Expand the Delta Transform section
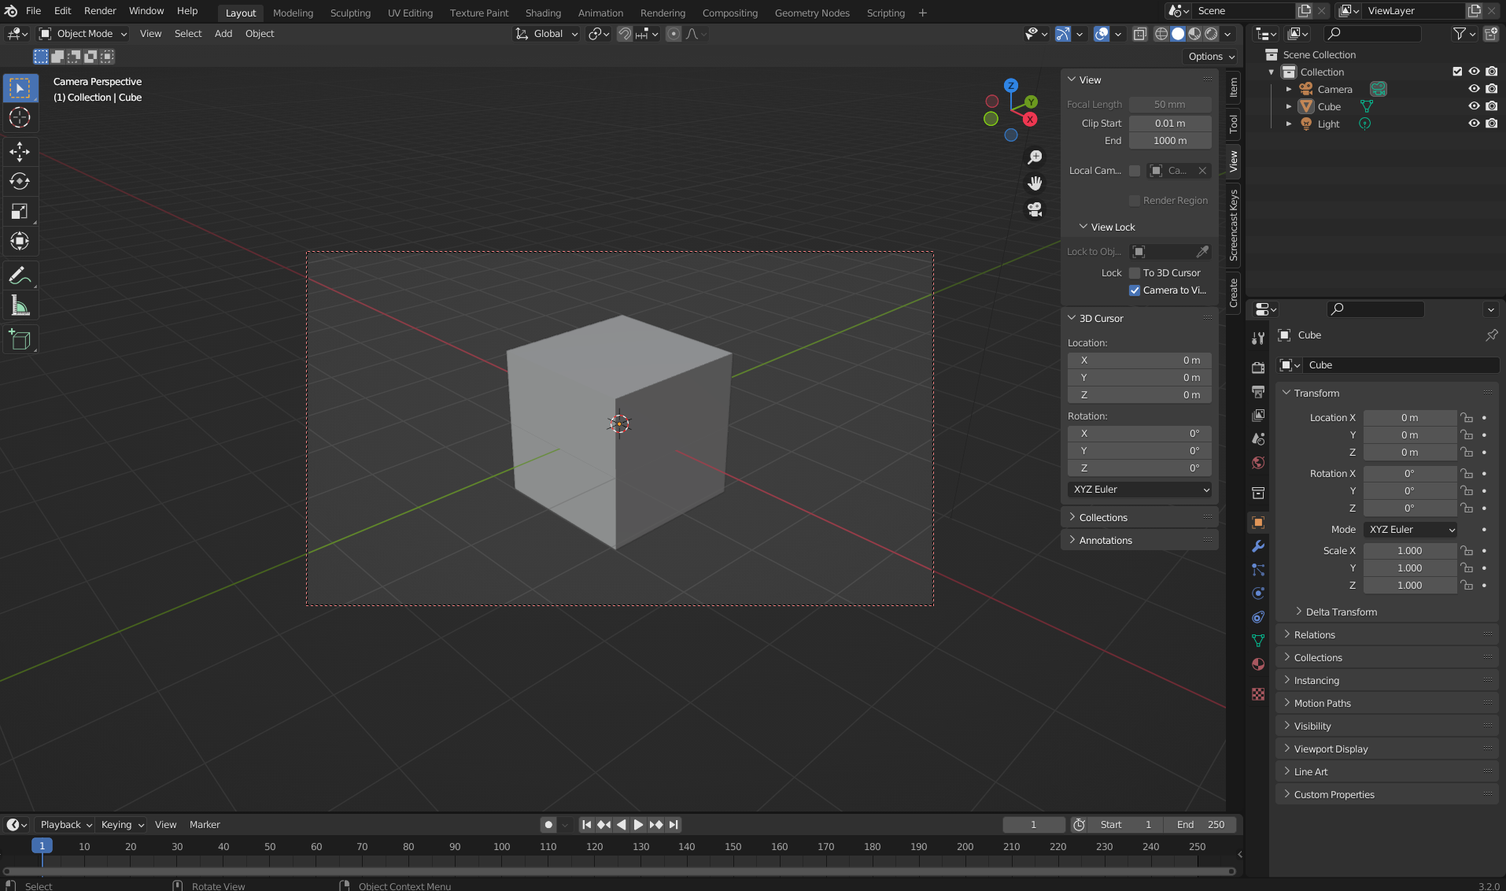The image size is (1506, 891). [x=1341, y=612]
